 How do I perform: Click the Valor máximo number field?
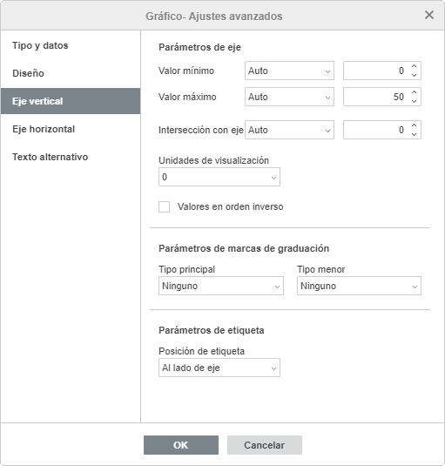click(x=376, y=97)
